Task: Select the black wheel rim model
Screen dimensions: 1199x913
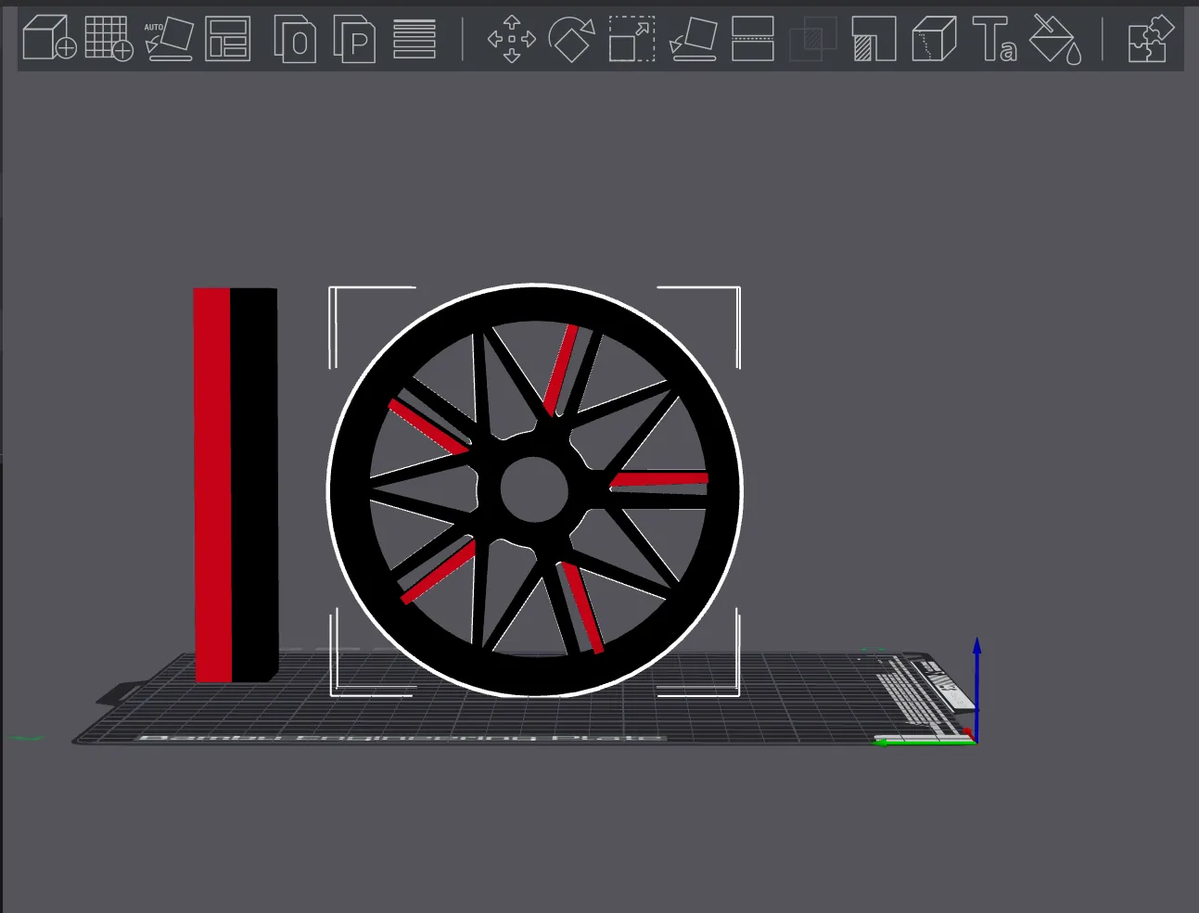Action: point(535,490)
